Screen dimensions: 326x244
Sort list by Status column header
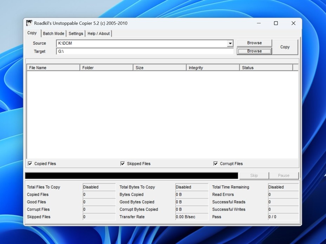(x=266, y=68)
